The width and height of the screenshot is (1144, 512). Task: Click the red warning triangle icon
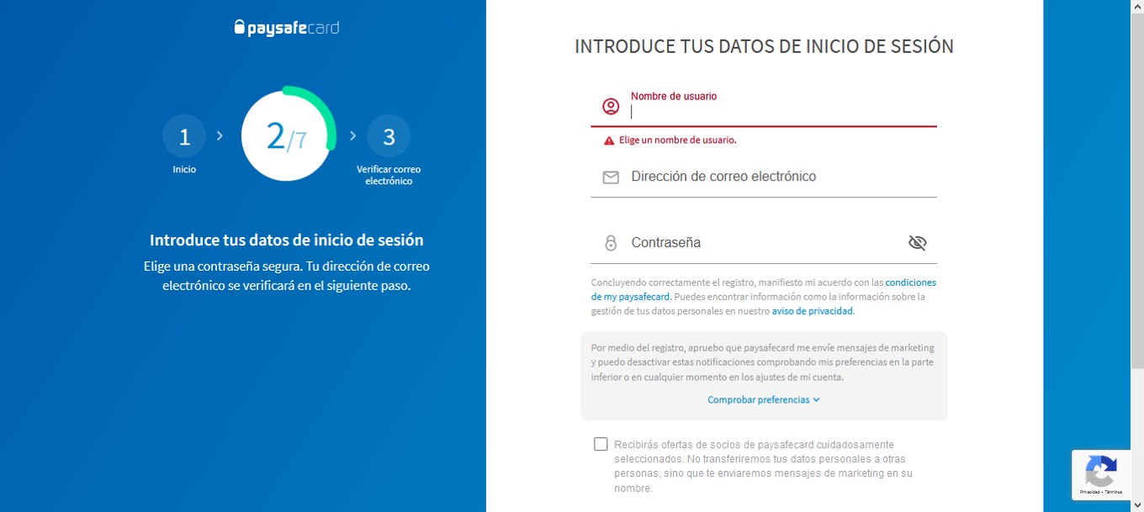click(609, 140)
